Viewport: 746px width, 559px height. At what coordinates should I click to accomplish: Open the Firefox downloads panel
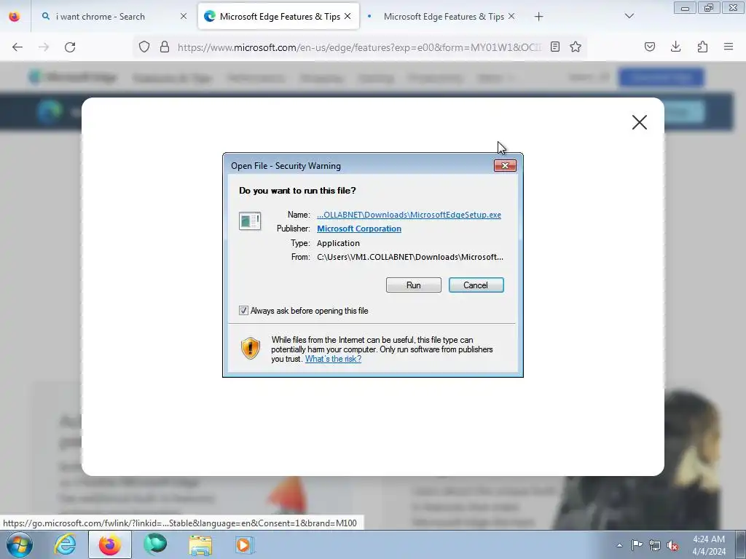(675, 47)
